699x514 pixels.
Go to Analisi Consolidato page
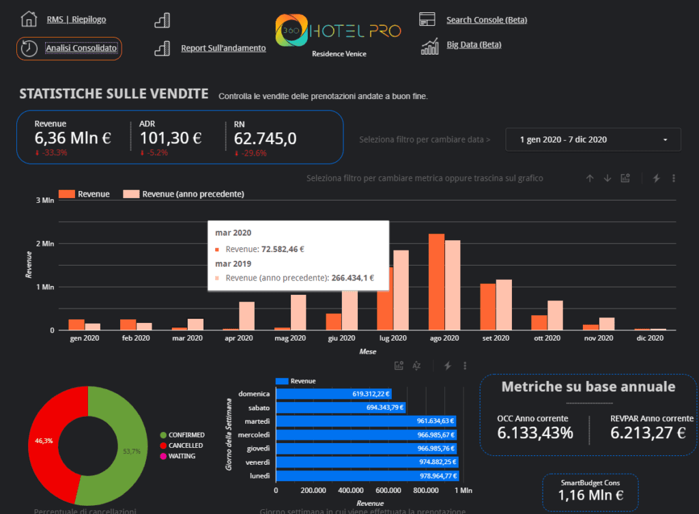coord(81,48)
